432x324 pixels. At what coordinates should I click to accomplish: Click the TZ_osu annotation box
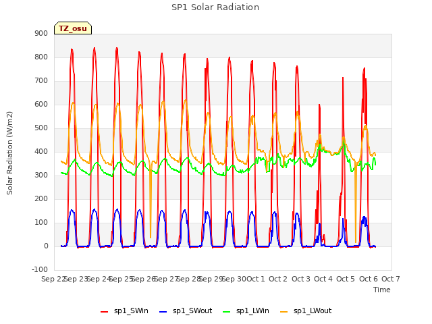(x=73, y=28)
